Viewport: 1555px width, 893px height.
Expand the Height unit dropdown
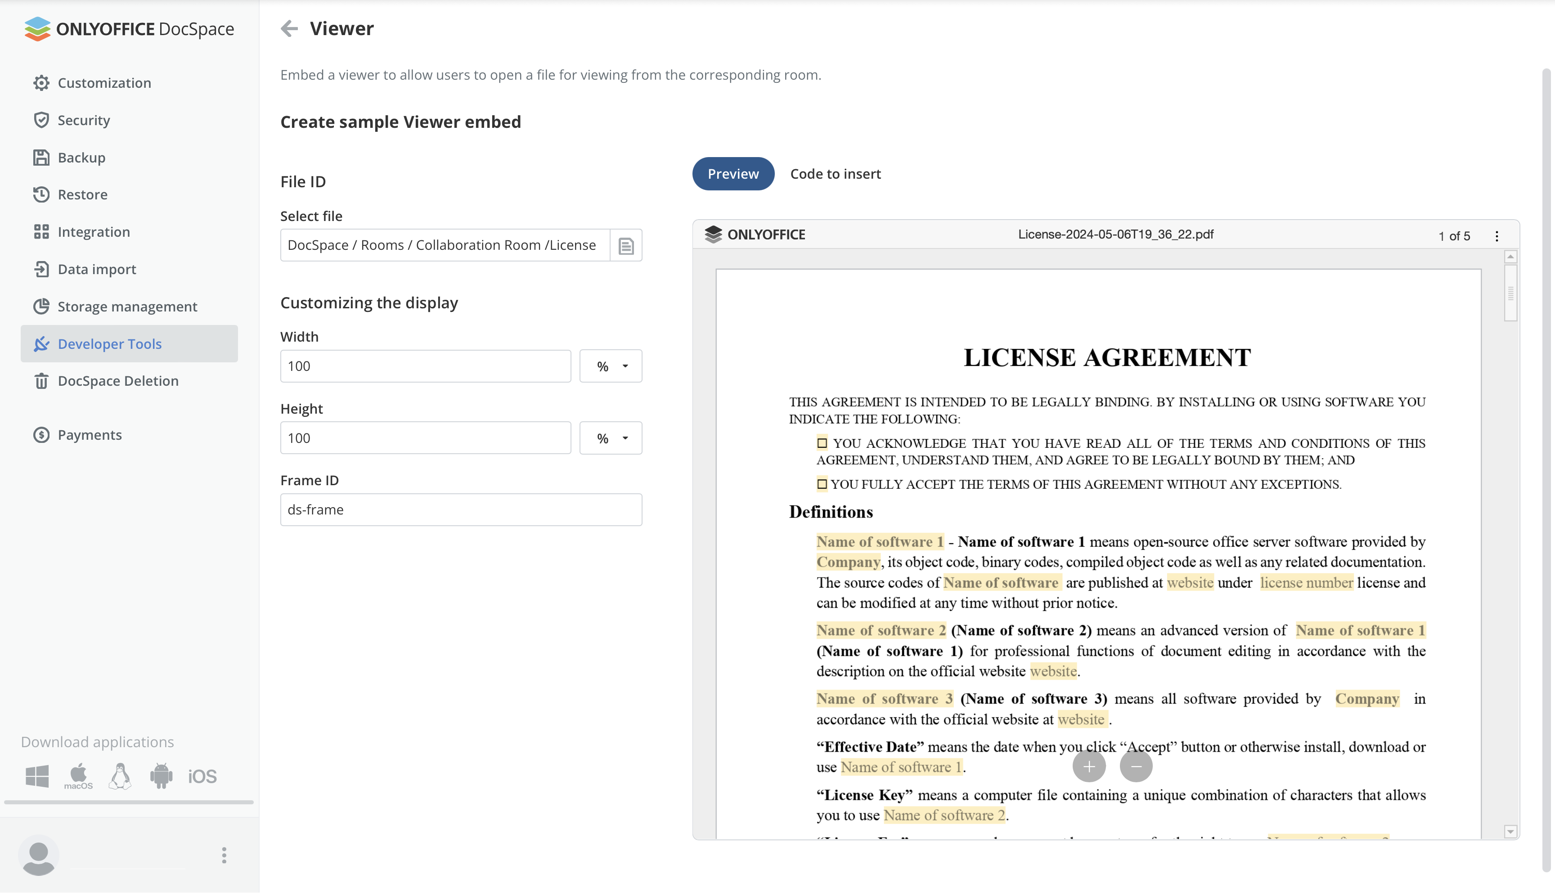coord(611,438)
